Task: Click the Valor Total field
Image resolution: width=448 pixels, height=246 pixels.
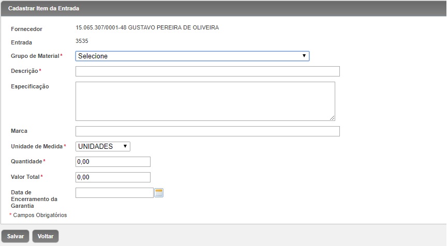Action: [x=113, y=177]
